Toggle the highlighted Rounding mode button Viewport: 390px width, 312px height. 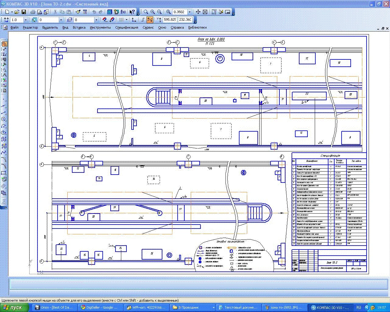coord(150,20)
